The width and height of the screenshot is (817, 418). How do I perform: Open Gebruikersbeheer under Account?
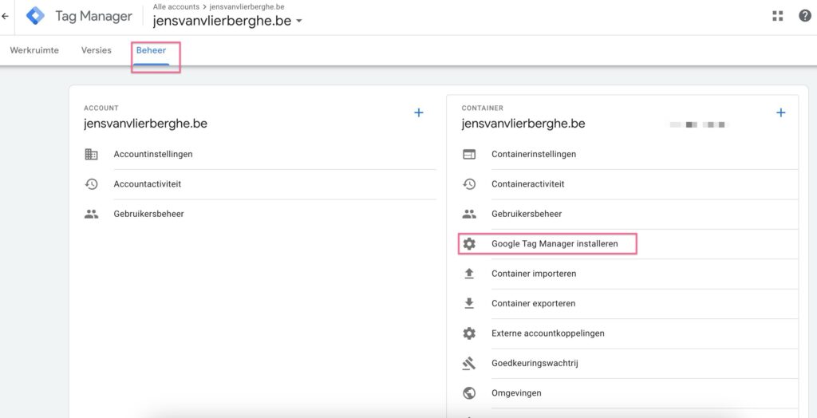tap(148, 214)
